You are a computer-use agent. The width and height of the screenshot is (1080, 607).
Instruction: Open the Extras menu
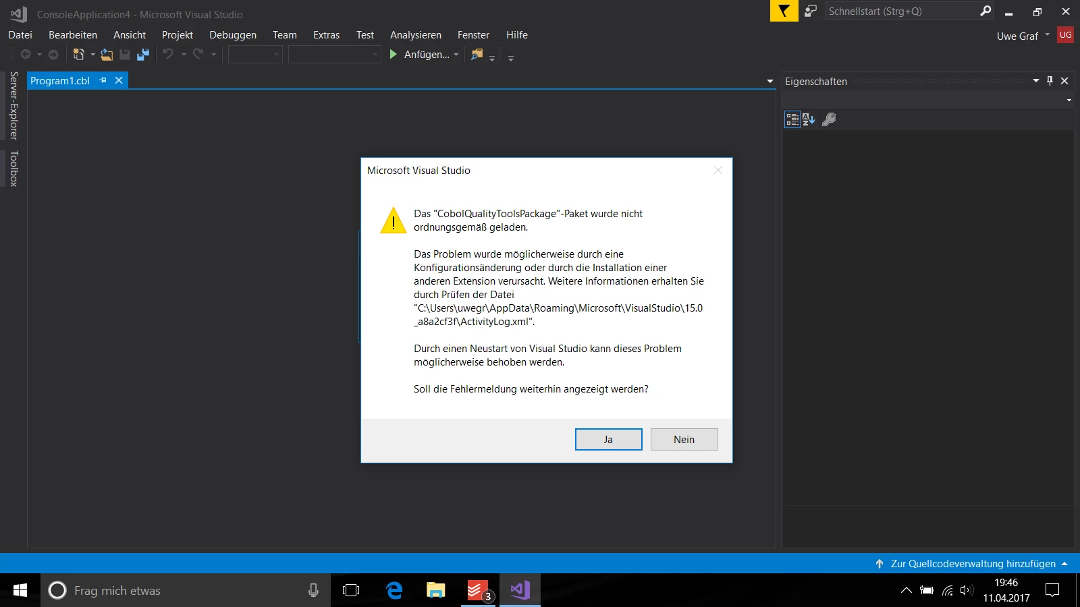point(327,35)
